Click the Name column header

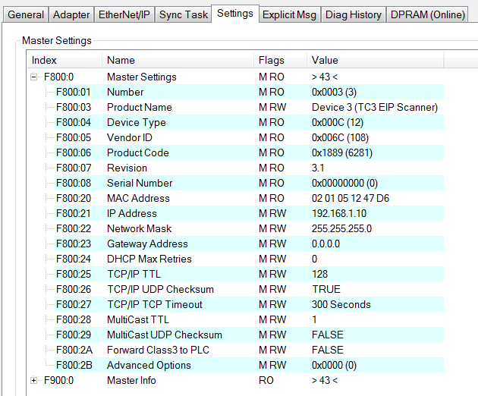pos(178,60)
